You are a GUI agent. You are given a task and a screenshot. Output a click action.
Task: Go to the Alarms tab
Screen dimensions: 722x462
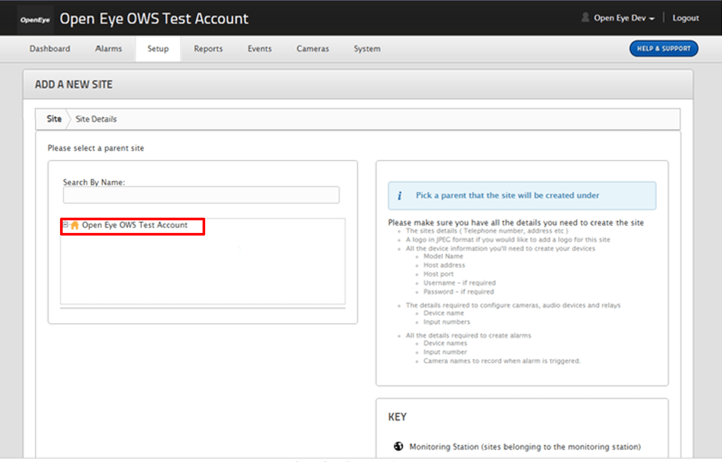tap(108, 49)
